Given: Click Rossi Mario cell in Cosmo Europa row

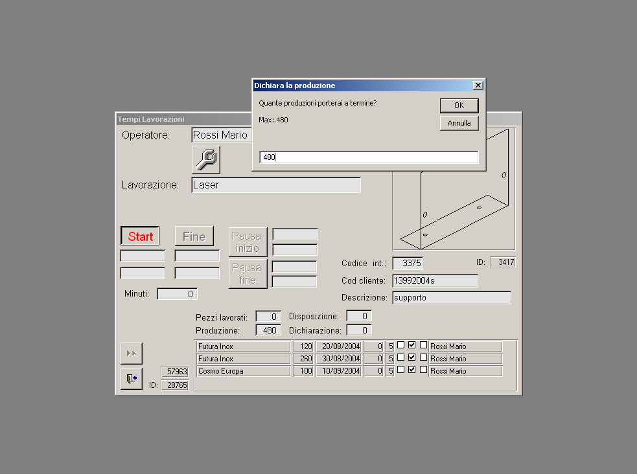Looking at the screenshot, I should coord(465,371).
